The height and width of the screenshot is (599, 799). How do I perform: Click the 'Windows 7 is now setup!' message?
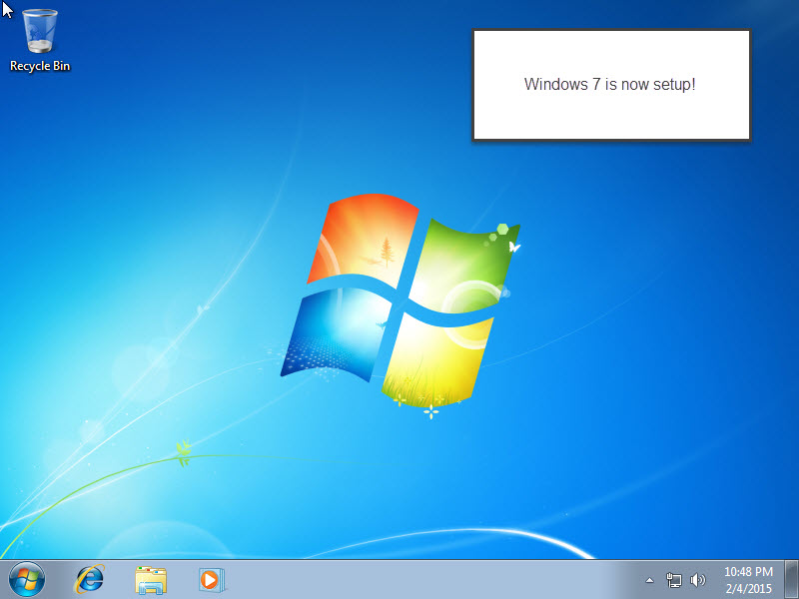610,84
